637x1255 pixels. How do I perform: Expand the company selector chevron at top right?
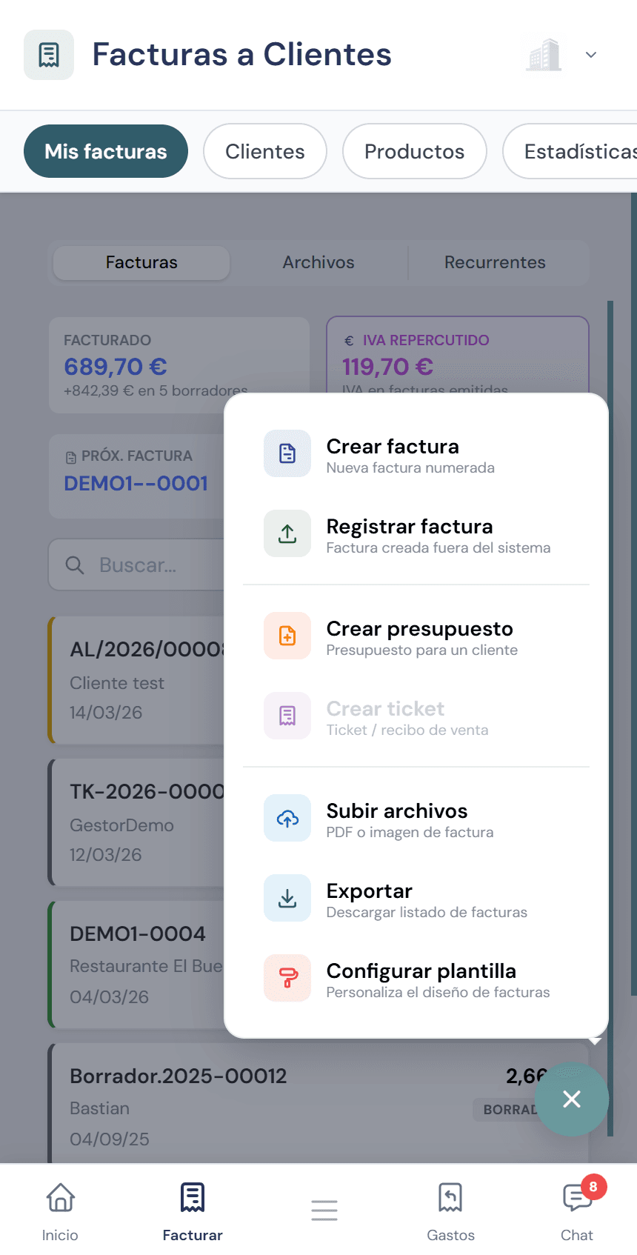click(x=590, y=55)
